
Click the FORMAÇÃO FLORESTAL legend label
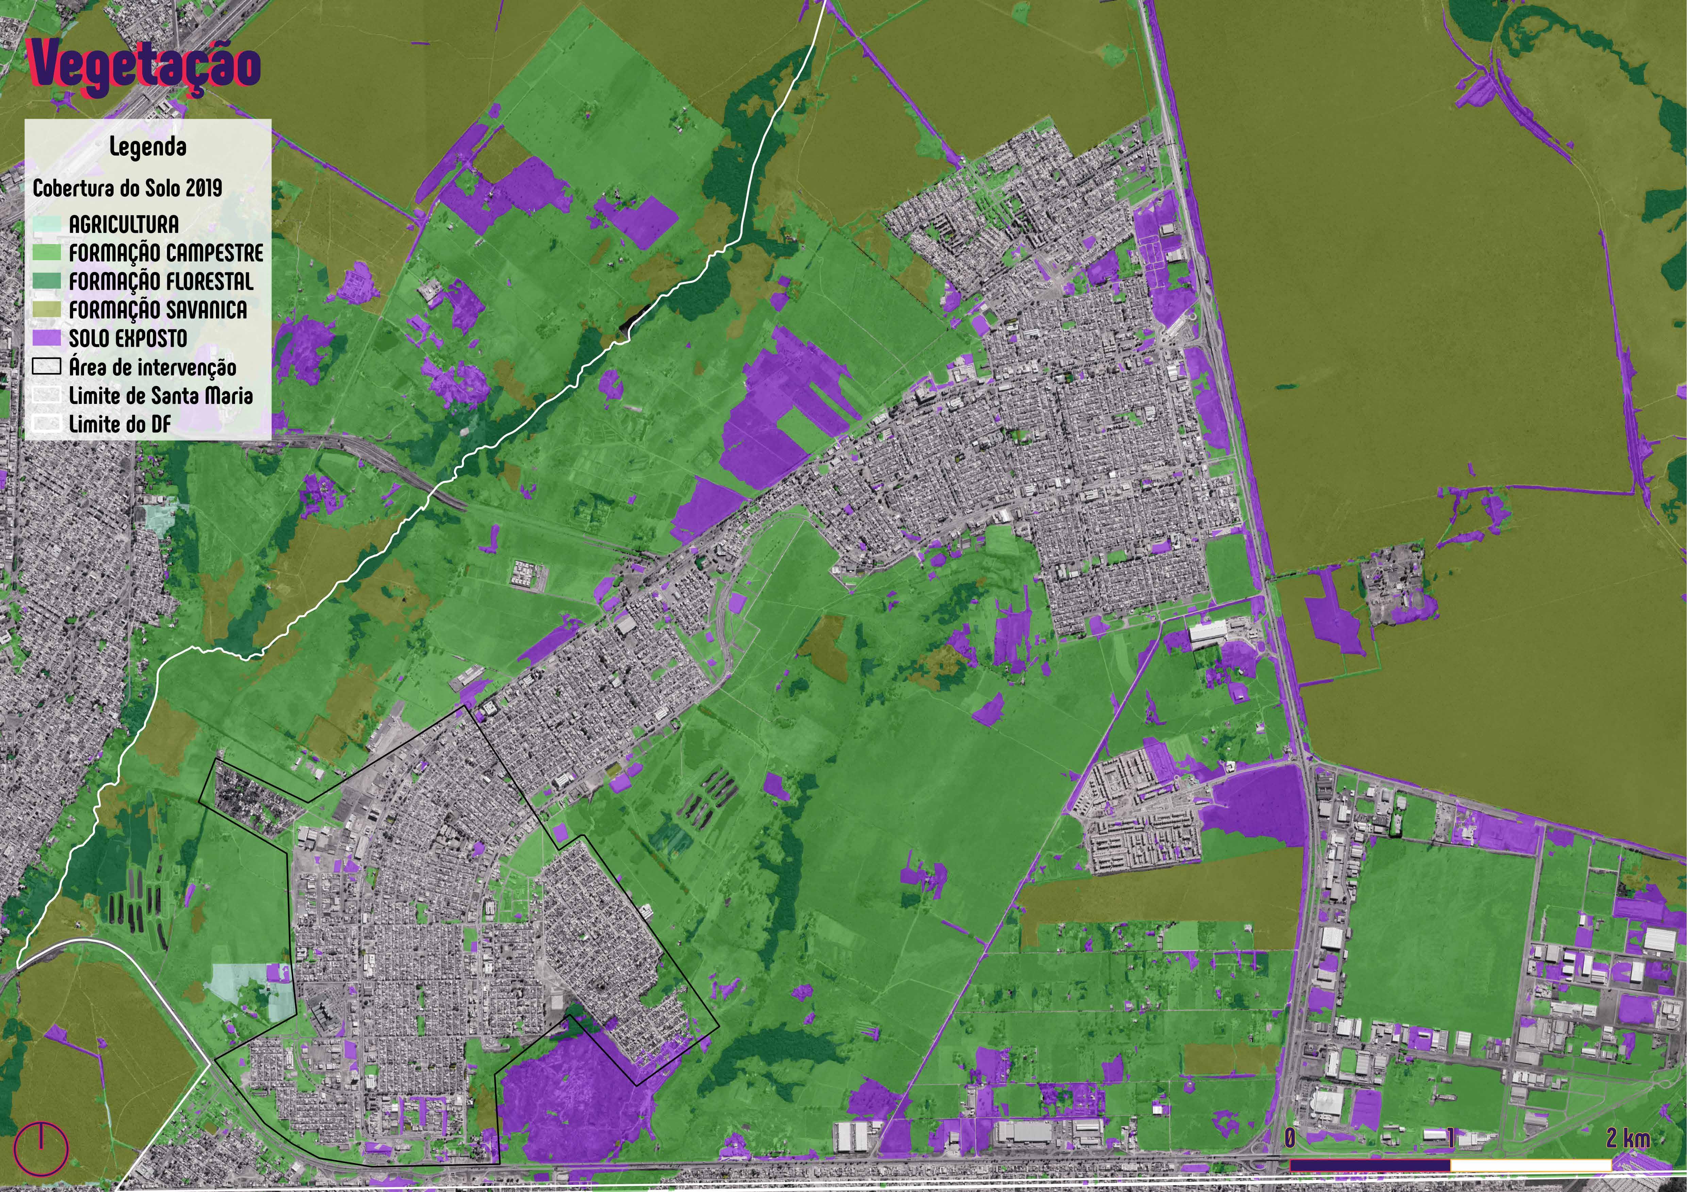(161, 281)
